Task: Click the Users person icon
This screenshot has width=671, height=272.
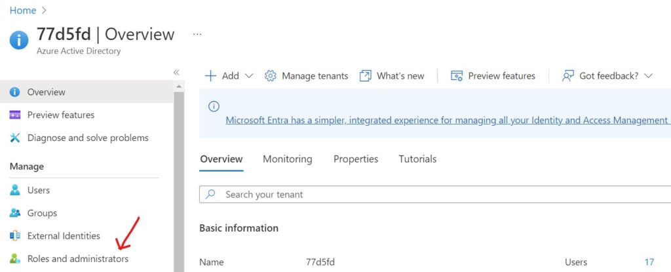Action: (15, 190)
